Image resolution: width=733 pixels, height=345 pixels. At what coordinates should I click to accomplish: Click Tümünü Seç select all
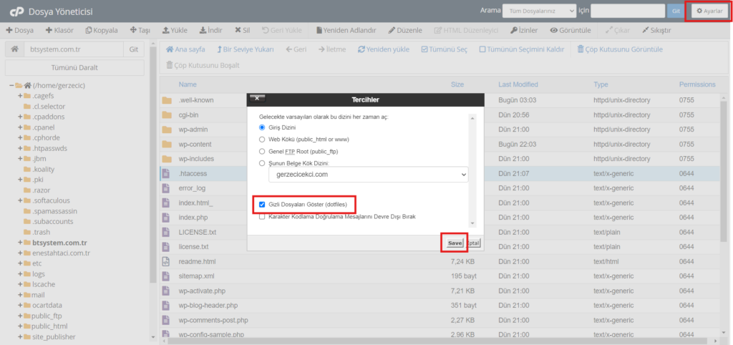[x=444, y=49]
